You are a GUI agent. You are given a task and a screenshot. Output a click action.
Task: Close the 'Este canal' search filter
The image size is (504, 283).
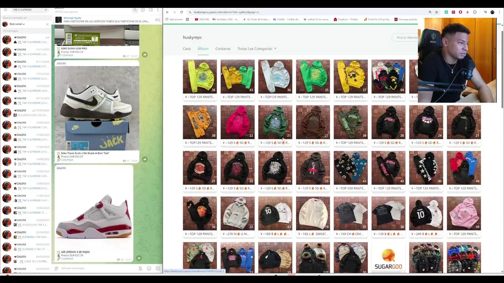47,24
